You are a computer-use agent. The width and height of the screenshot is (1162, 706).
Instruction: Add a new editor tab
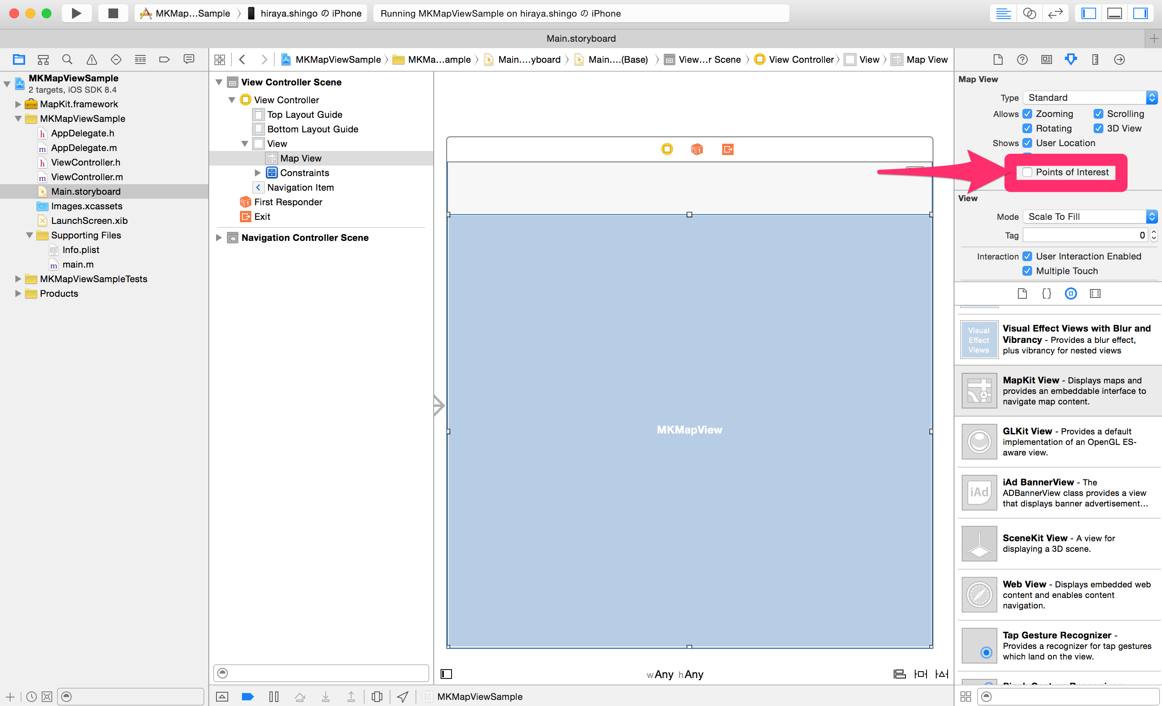click(x=1154, y=38)
